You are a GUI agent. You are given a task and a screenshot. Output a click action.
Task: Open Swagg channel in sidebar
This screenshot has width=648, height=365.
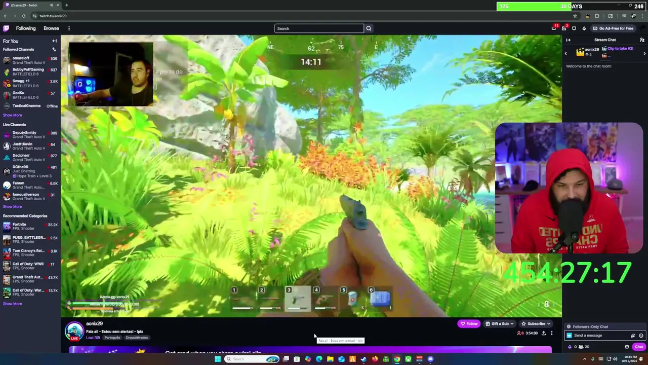(x=30, y=83)
